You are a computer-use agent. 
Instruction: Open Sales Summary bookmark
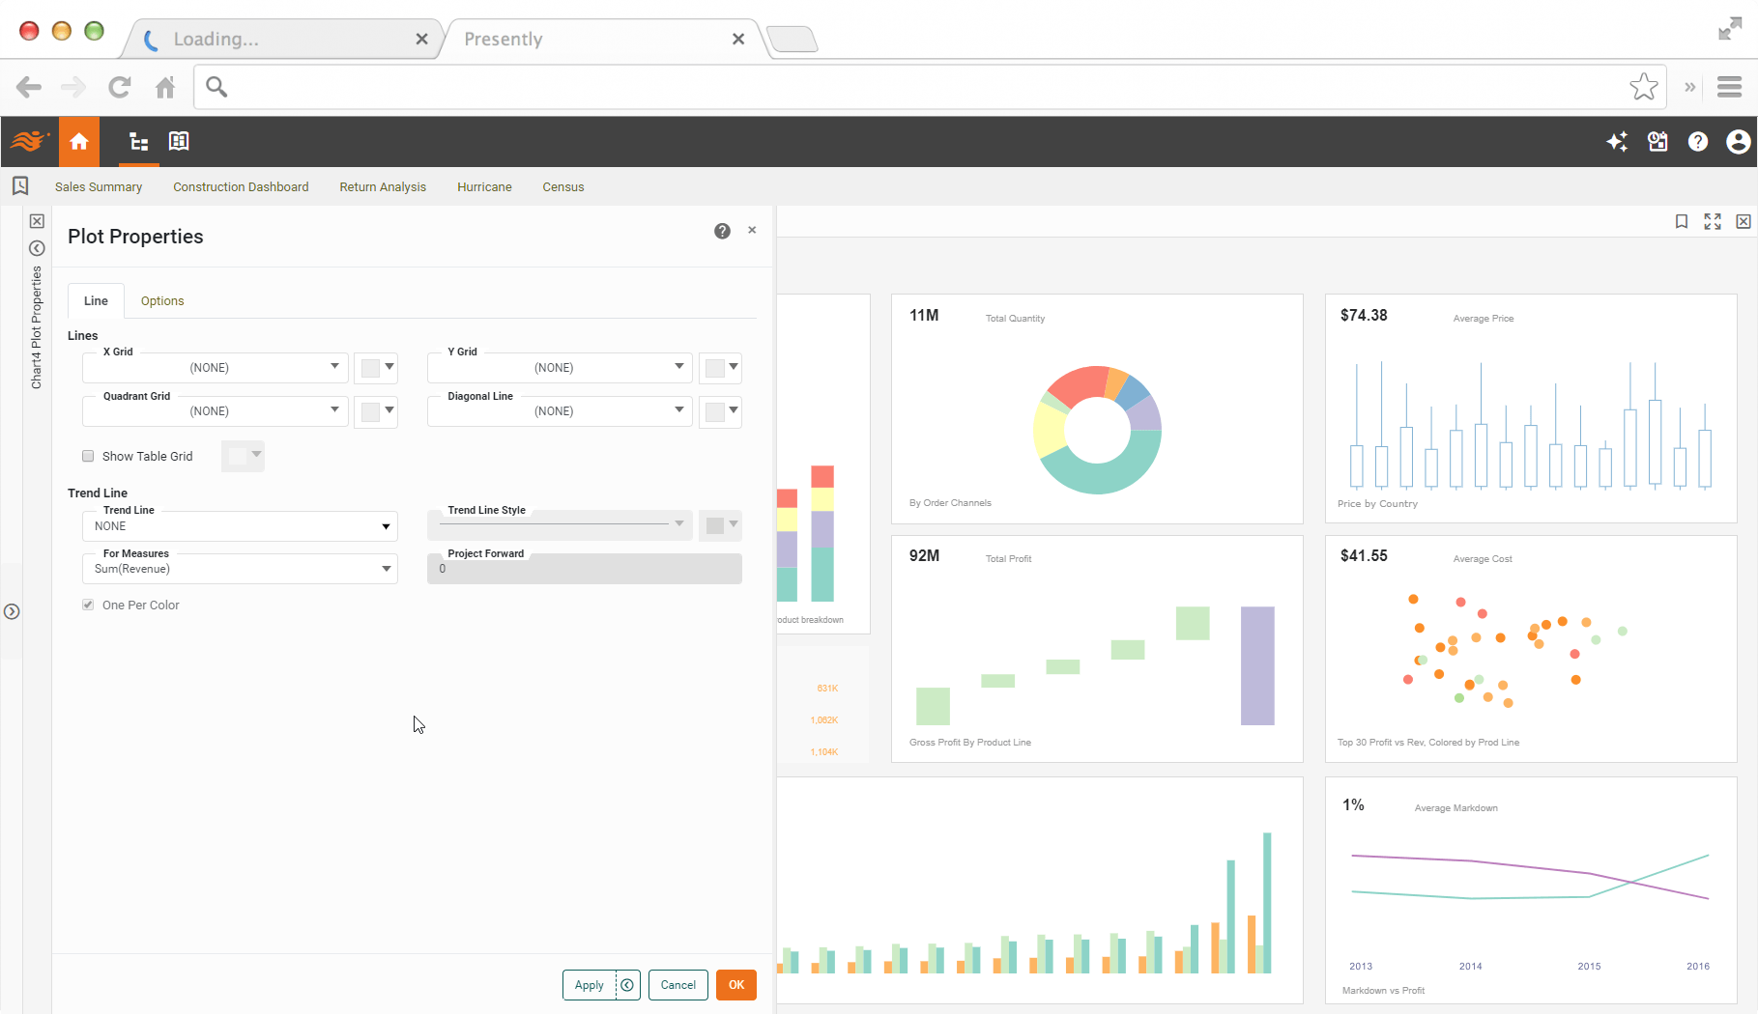99,186
